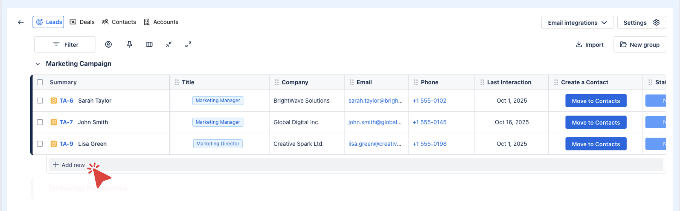The height and width of the screenshot is (211, 680).
Task: Toggle the select-all checkbox in Summary header
Action: tap(40, 82)
